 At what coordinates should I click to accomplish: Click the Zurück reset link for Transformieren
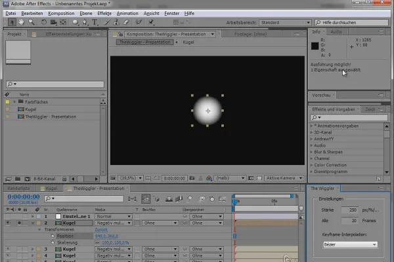point(101,229)
